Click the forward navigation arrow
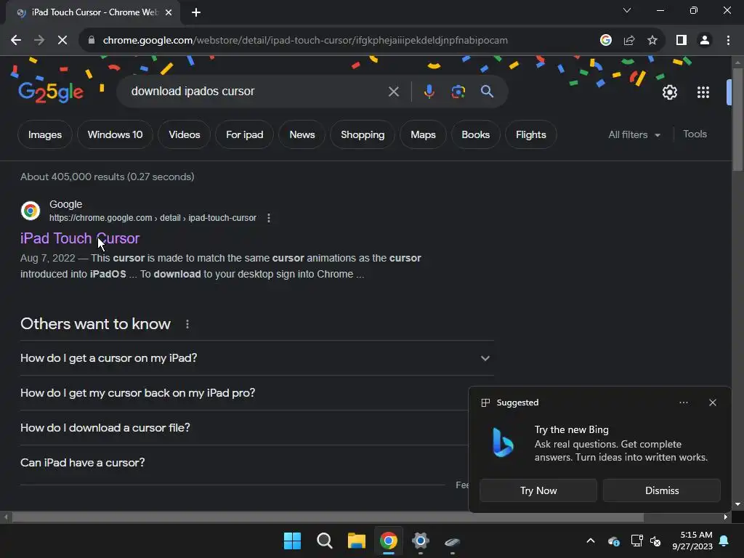 pos(39,41)
